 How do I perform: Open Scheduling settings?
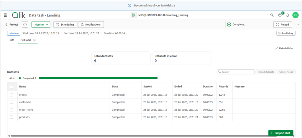[x=65, y=25]
